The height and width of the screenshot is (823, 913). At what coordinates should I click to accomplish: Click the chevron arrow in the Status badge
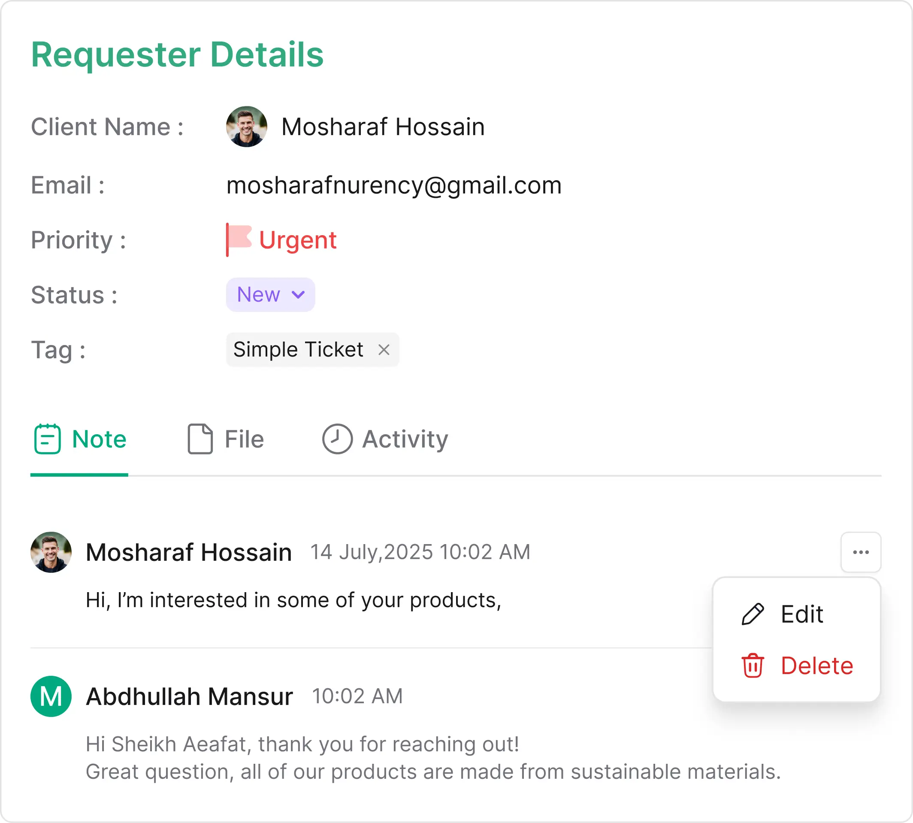pos(298,295)
